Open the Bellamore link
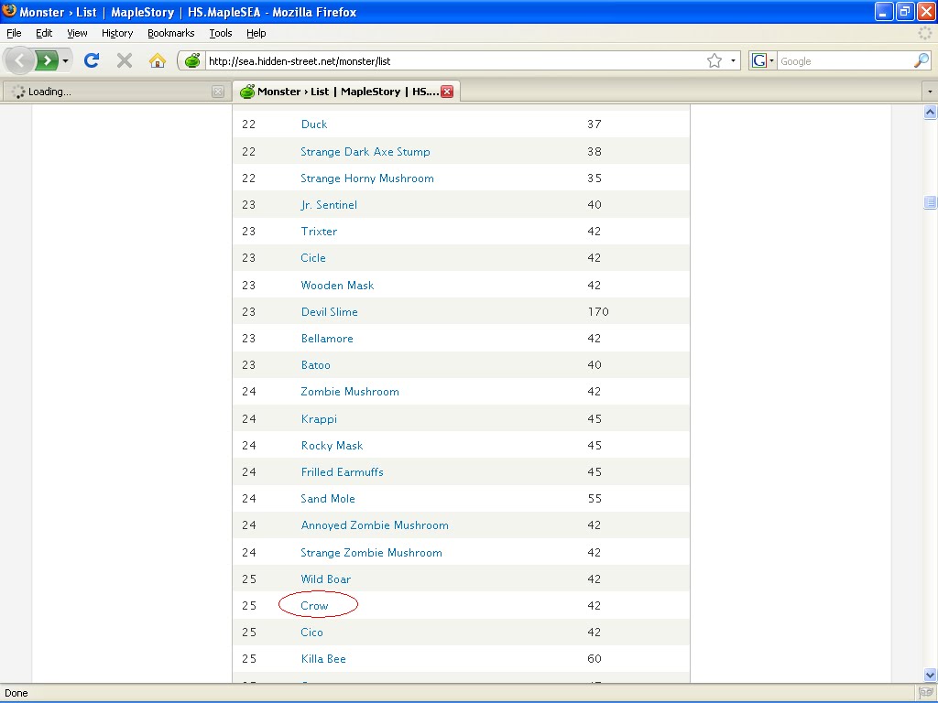Viewport: 938px width, 703px height. pos(327,339)
